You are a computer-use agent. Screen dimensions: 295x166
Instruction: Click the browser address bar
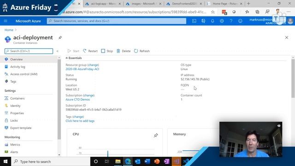tap(134, 12)
